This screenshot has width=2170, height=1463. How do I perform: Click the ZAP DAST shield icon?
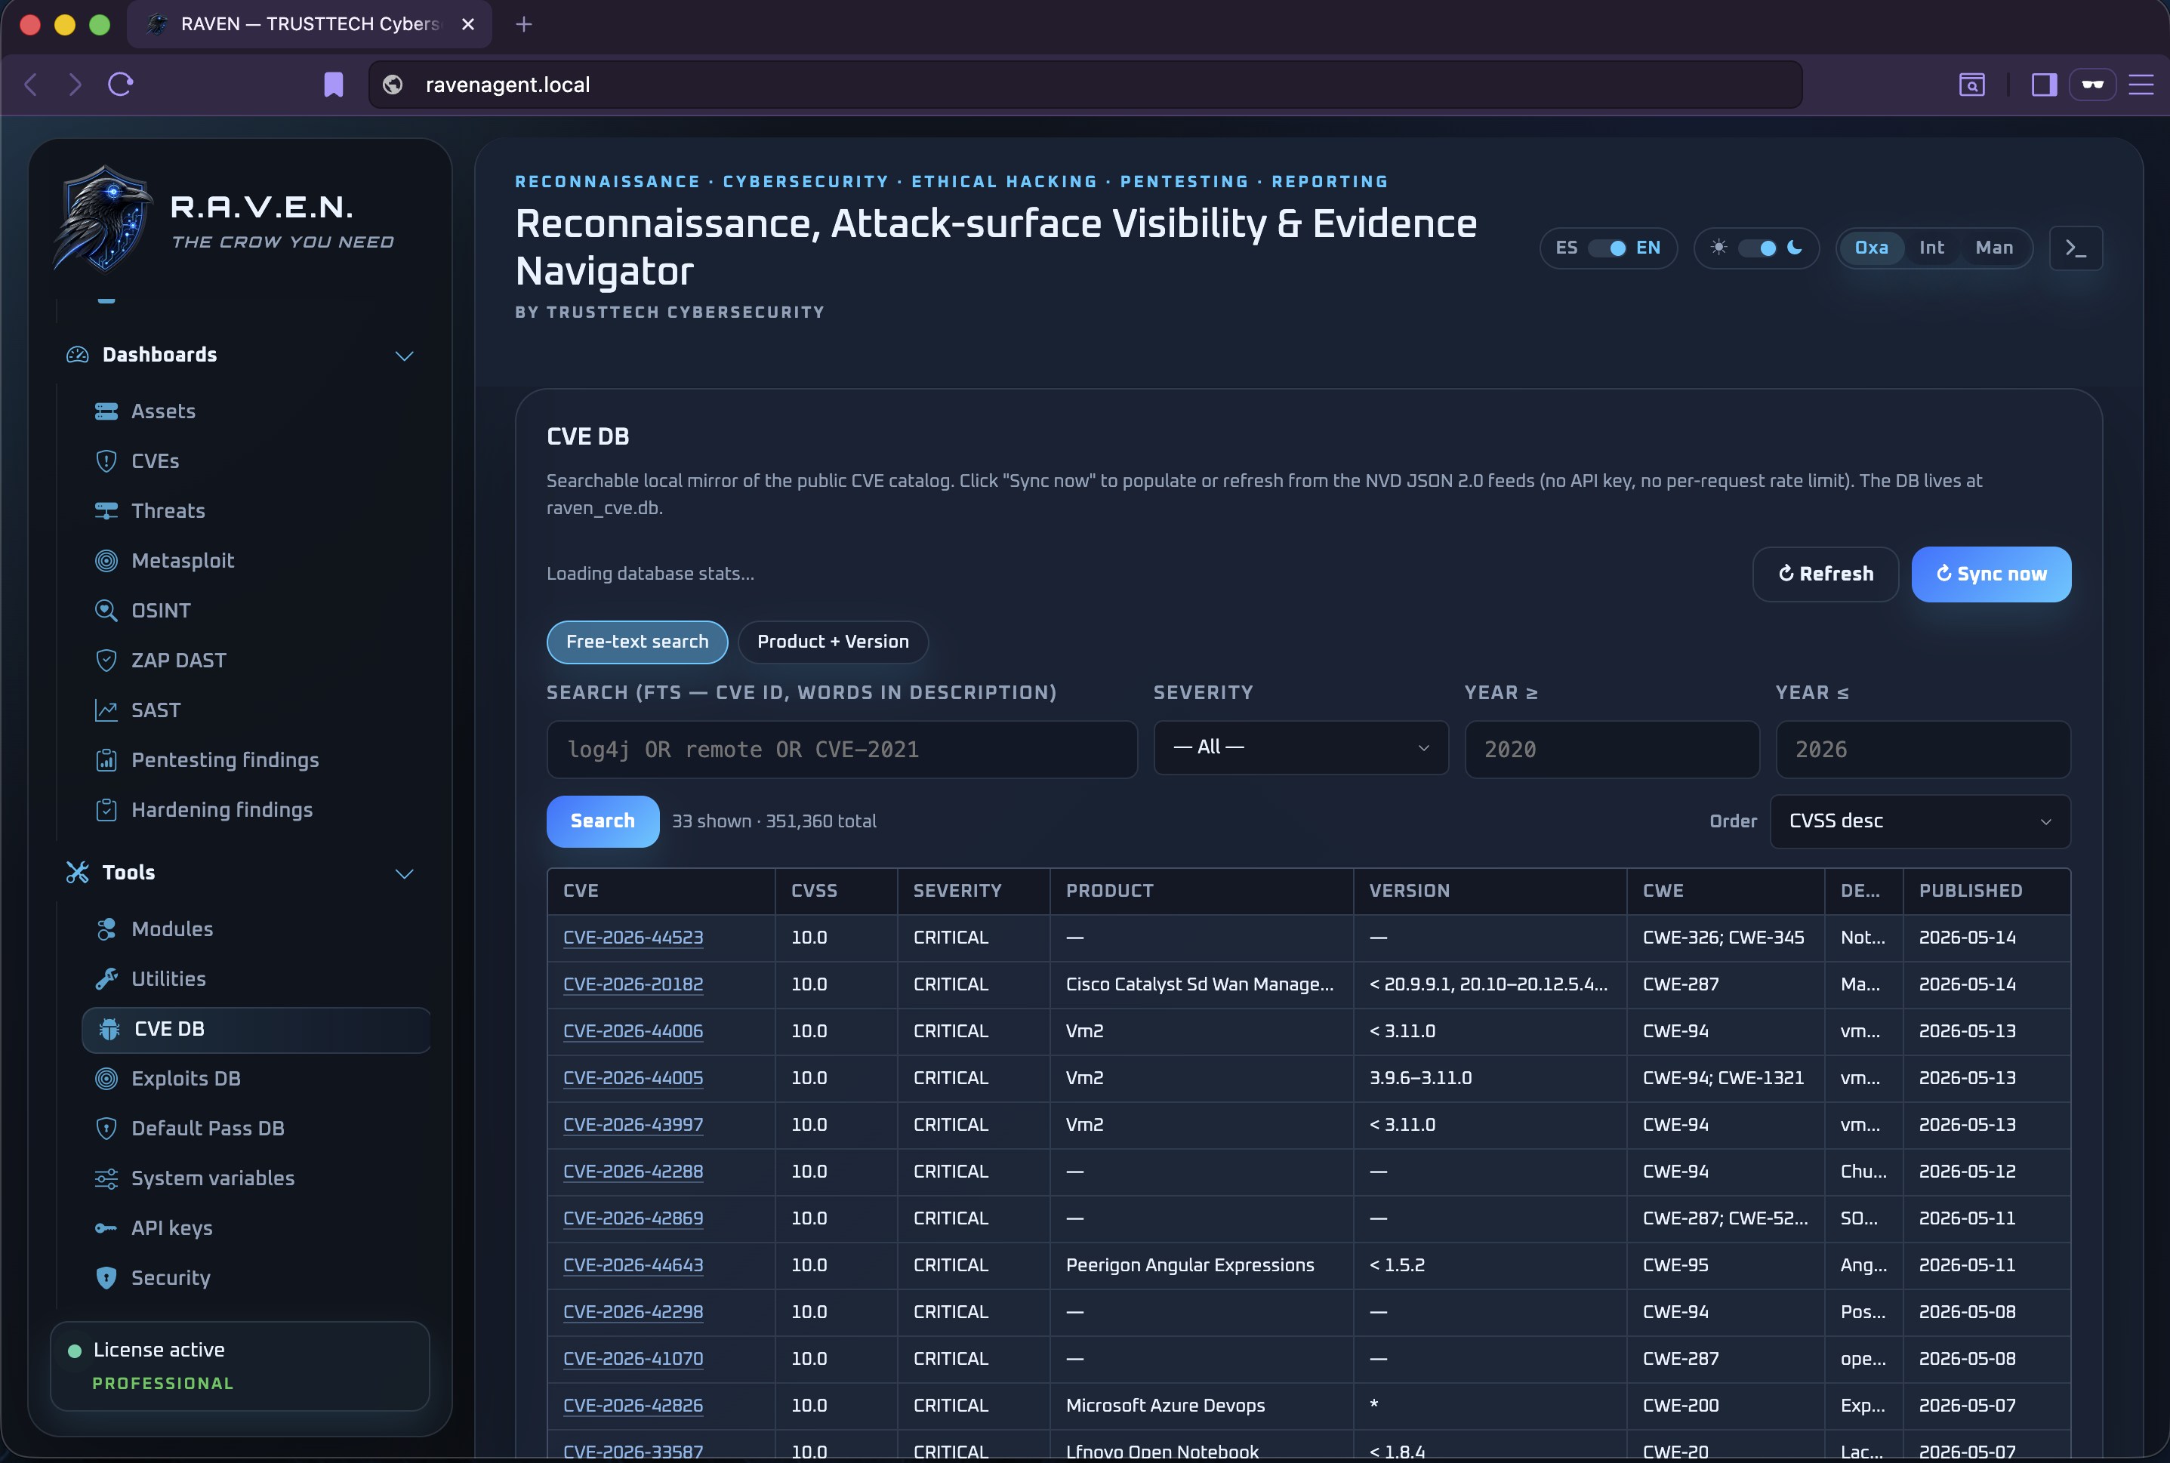tap(106, 661)
